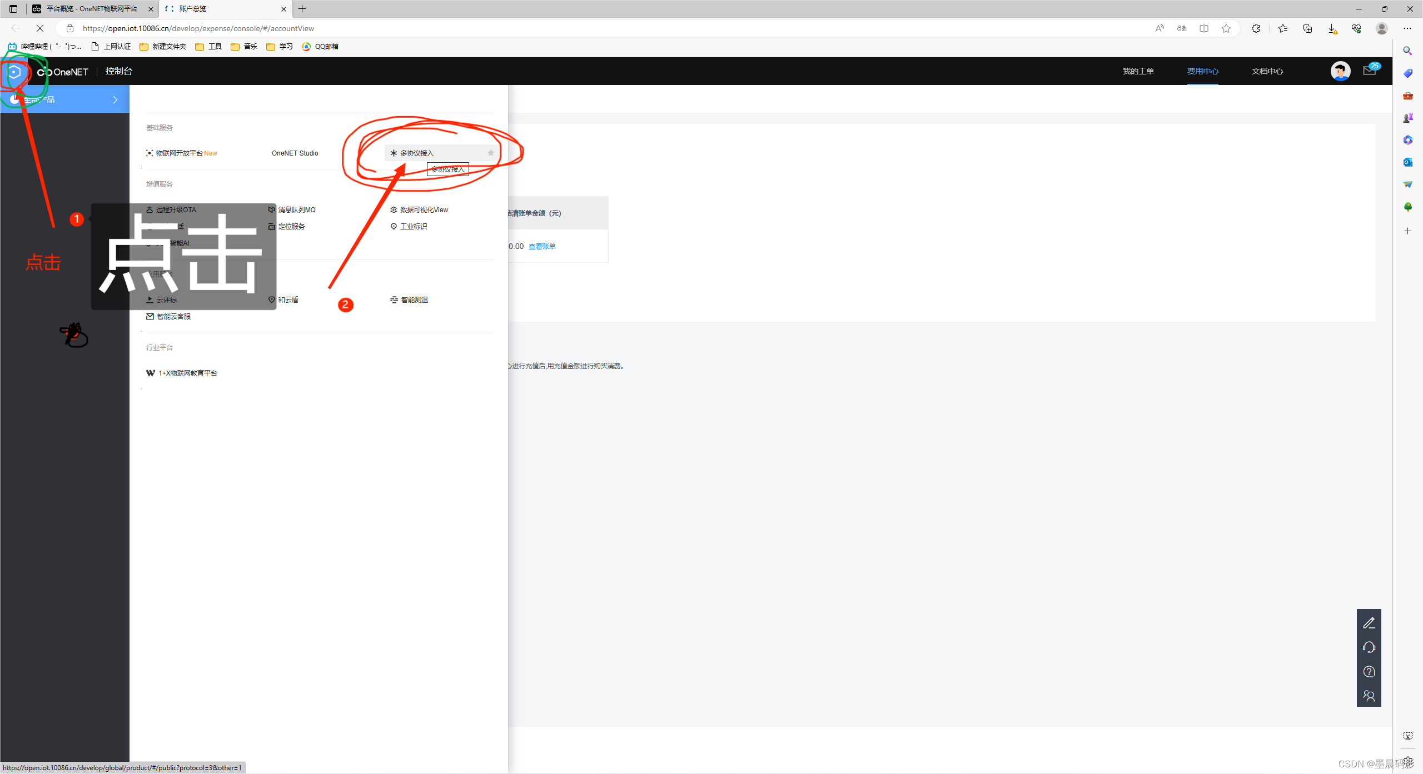Open 我的工单 in the top navigation
Screen dimensions: 1423x774
pyautogui.click(x=1138, y=71)
